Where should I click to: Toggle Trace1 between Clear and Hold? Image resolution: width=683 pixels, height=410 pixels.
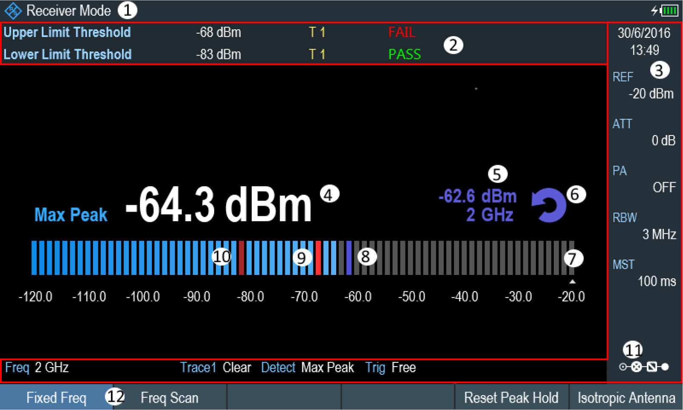coord(217,368)
